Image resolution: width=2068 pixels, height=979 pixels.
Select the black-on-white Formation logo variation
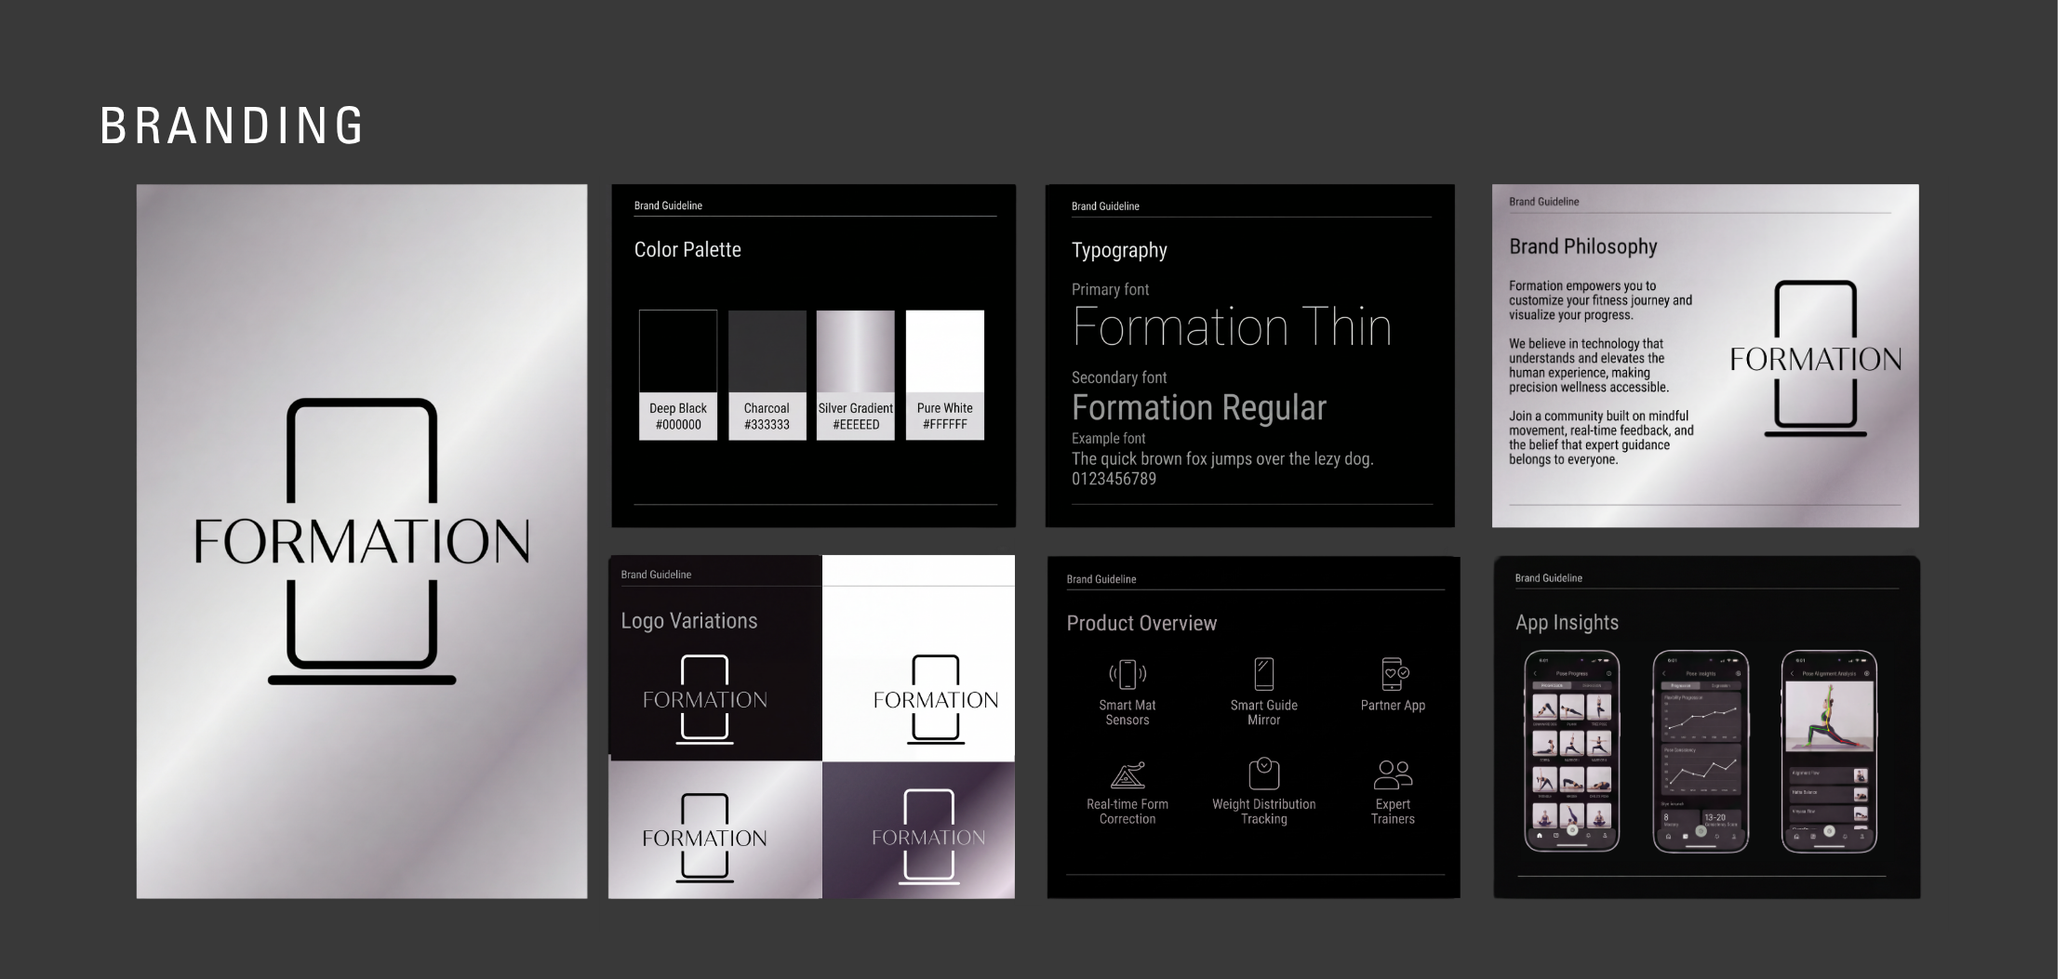935,699
